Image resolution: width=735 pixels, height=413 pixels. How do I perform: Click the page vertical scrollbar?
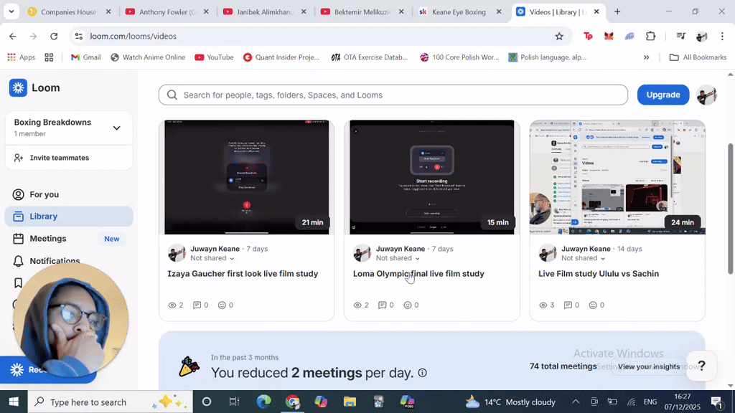(x=730, y=209)
